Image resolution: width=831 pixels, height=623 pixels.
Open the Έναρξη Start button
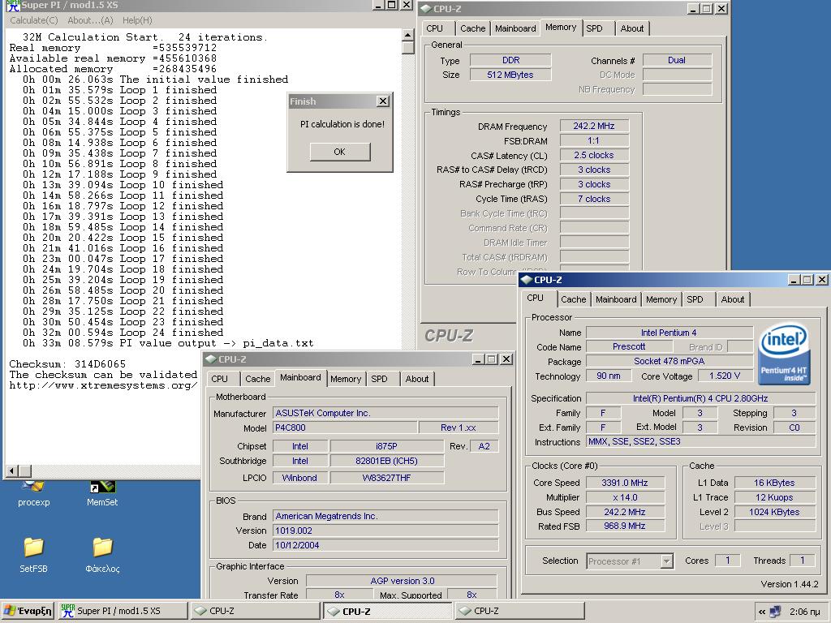click(28, 610)
